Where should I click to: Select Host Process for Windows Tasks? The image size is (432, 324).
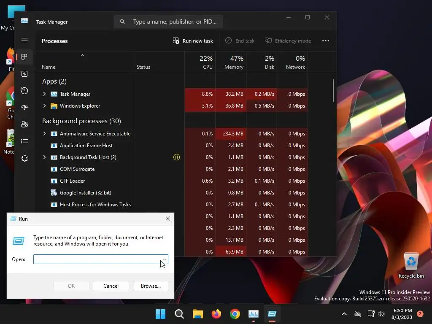95,205
